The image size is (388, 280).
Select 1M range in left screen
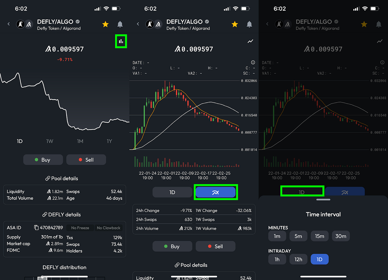point(80,141)
